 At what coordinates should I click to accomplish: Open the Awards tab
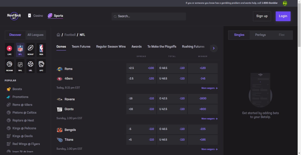pos(136,46)
